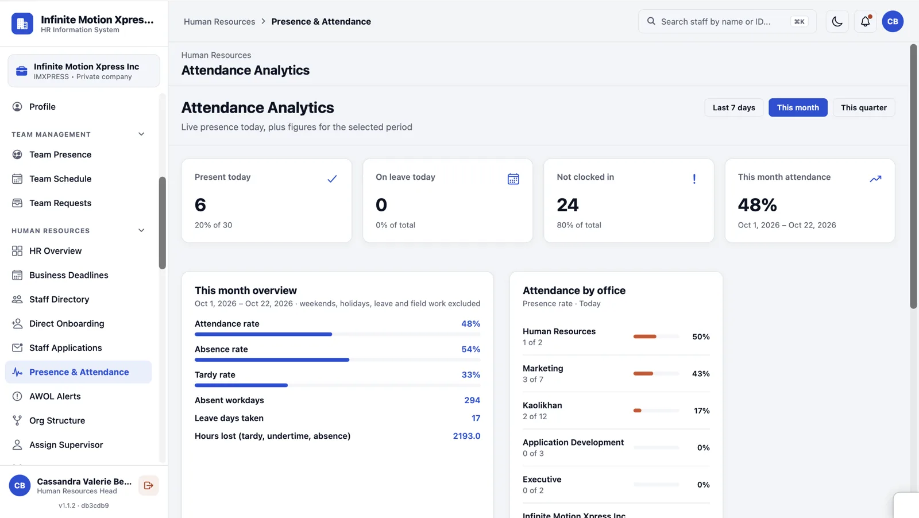Screen dimensions: 919x518
Task: Click the Tardy rate progress bar
Action: tap(337, 385)
